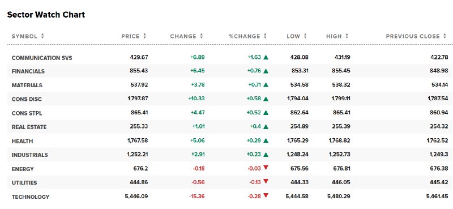Select Materials change value +3.78

coord(198,85)
